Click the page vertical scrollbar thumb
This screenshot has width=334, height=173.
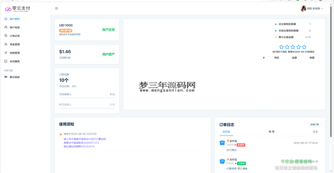[331, 71]
